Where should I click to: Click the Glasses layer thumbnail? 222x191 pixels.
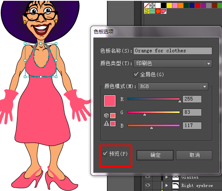[x=176, y=178]
